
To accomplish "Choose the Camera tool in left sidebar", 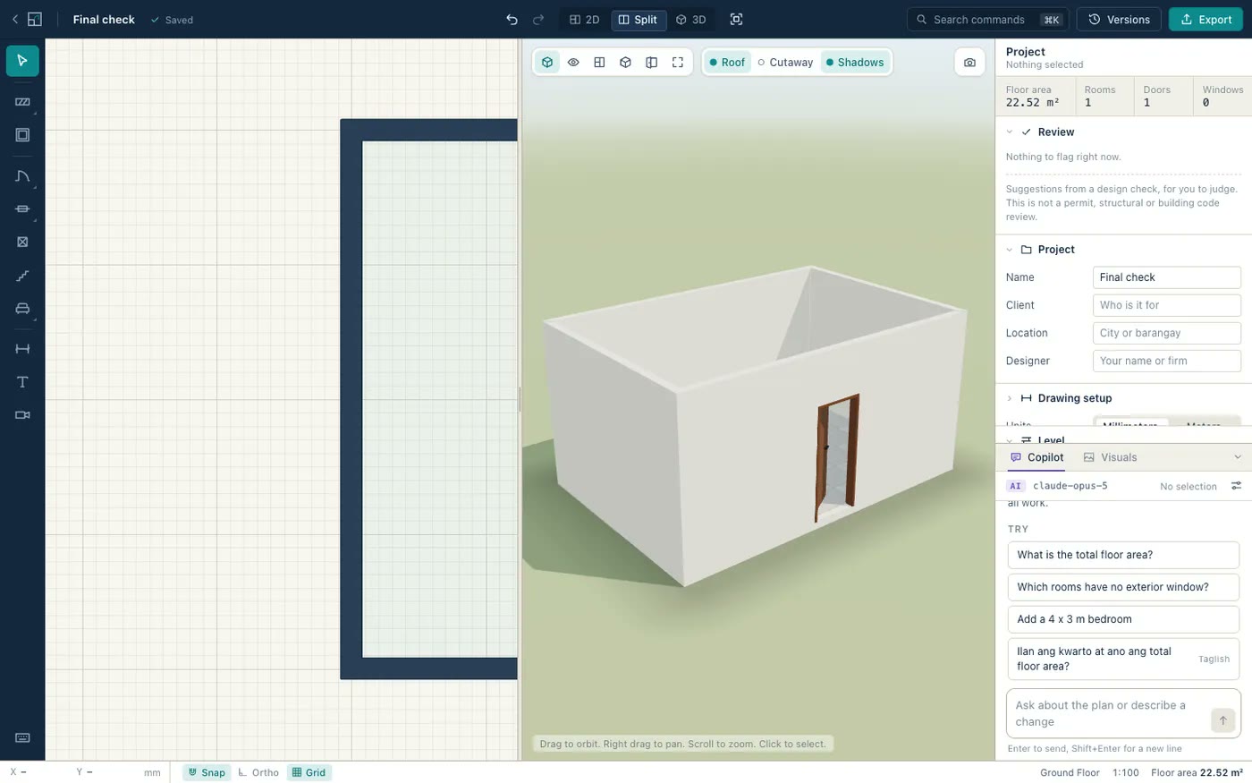I will tap(22, 415).
